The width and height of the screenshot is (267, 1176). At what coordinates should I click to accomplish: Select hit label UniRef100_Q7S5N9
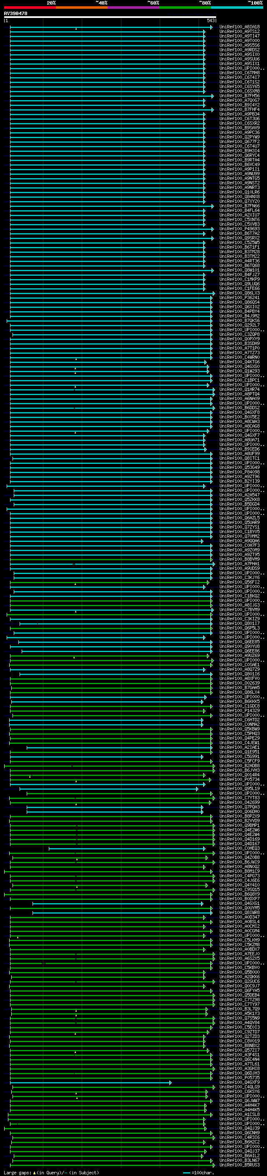(239, 1018)
